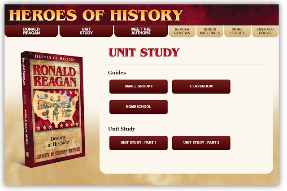Image resolution: width=287 pixels, height=191 pixels.
Task: Open the Meet the Authors tab
Action: pos(141,31)
